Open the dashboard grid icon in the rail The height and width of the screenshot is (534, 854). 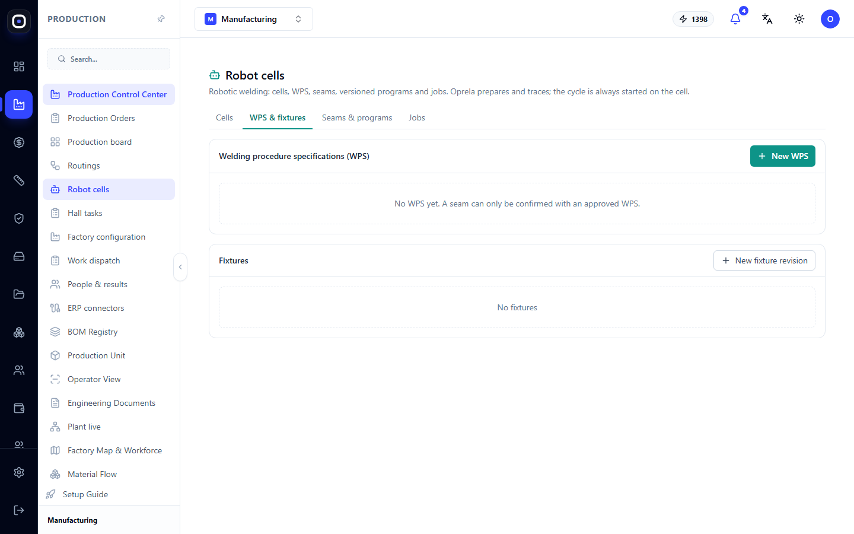19,66
